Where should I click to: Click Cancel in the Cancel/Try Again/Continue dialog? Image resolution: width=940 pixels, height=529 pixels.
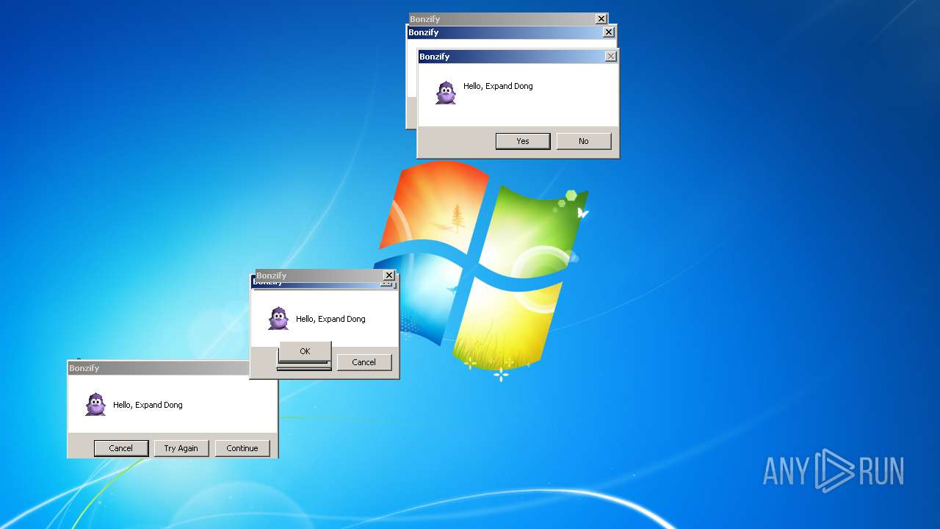(x=121, y=448)
